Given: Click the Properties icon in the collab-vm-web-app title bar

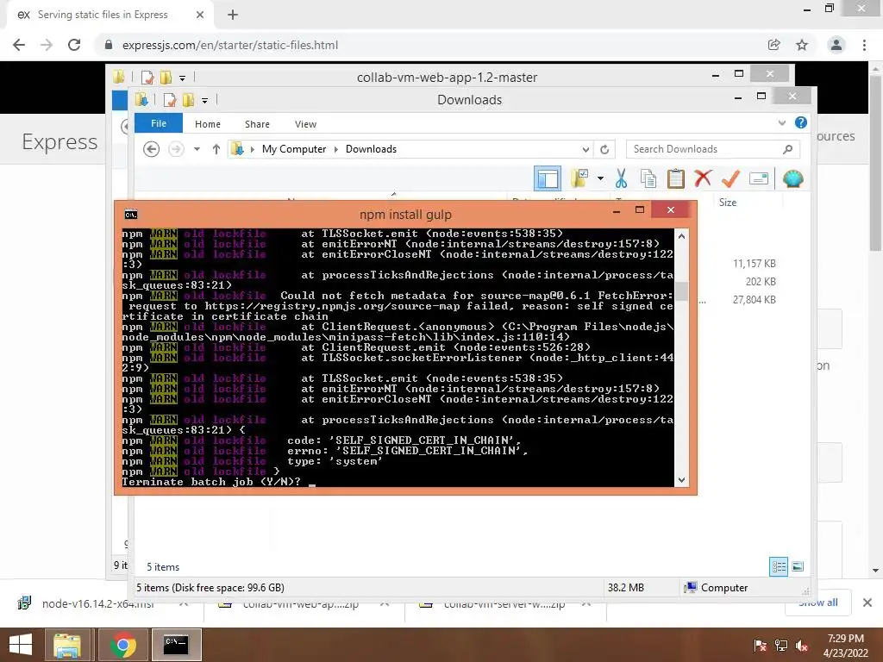Looking at the screenshot, I should (x=147, y=77).
